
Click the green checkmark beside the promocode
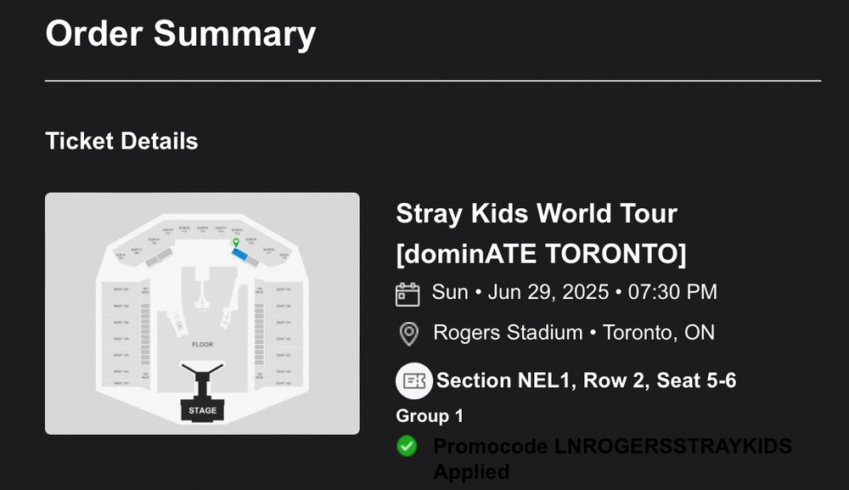[x=408, y=446]
